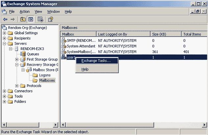Image resolution: width=208 pixels, height=135 pixels.
Task: Click the Export List toolbar icon
Action: 41,19
